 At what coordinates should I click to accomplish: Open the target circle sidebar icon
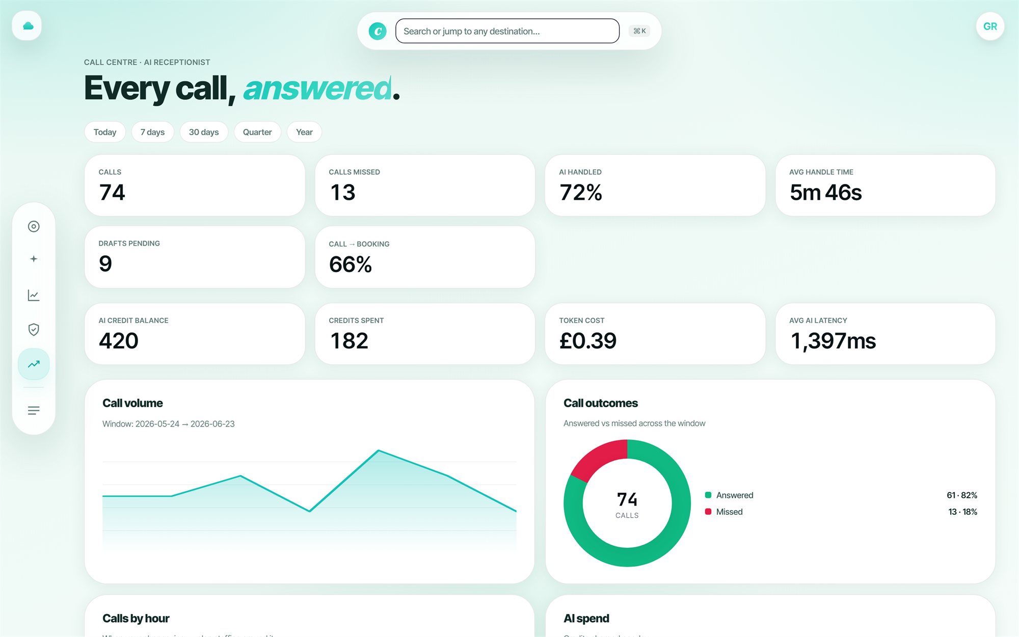pos(34,226)
